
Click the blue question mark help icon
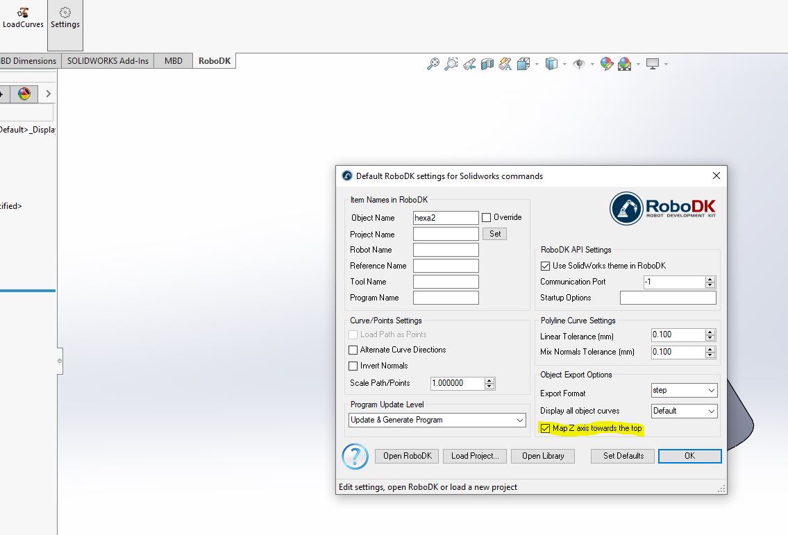click(355, 457)
